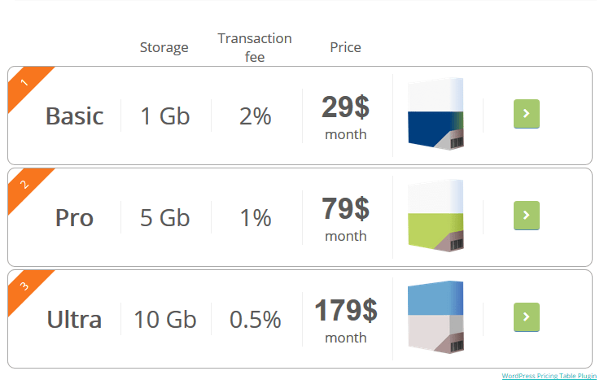Click the green arrow button in Basic row
Screen dimensions: 604x384
pyautogui.click(x=526, y=114)
